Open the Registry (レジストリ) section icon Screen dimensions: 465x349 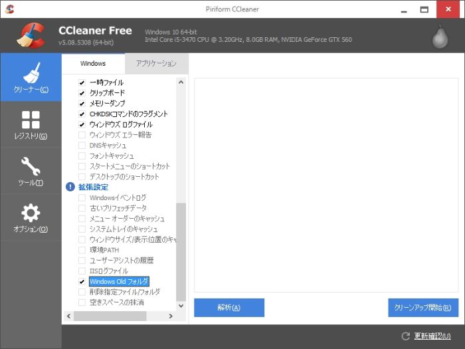tap(31, 120)
